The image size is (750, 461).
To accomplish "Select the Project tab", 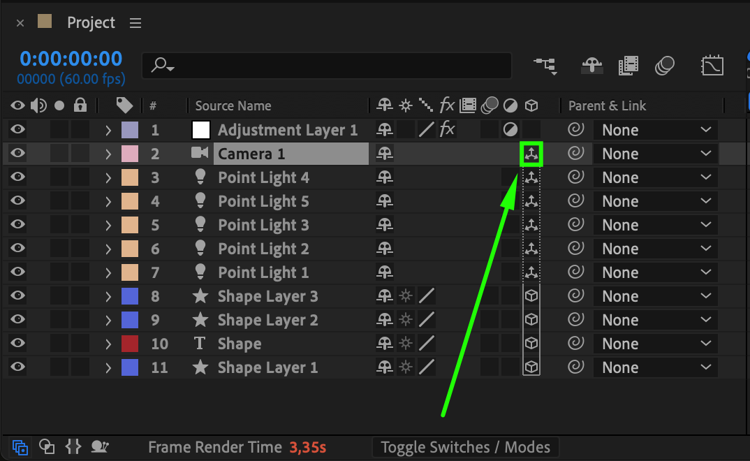I will (x=91, y=23).
